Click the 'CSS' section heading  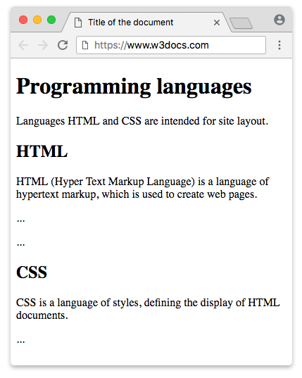pos(32,272)
